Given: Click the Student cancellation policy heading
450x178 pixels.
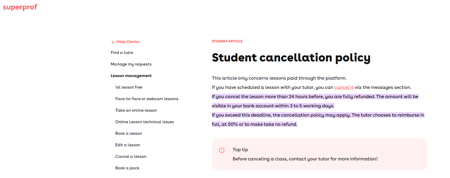Looking at the screenshot, I should point(291,58).
